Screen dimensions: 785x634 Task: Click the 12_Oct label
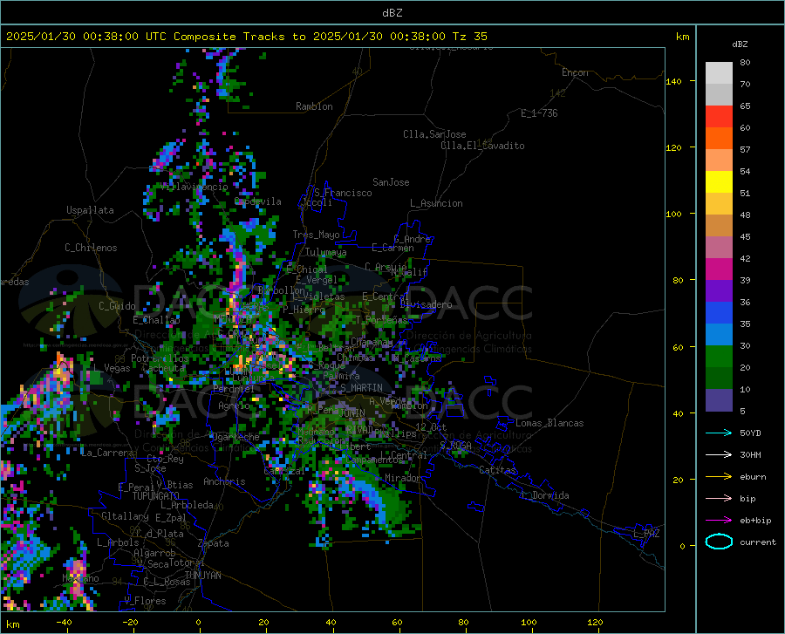(x=431, y=426)
